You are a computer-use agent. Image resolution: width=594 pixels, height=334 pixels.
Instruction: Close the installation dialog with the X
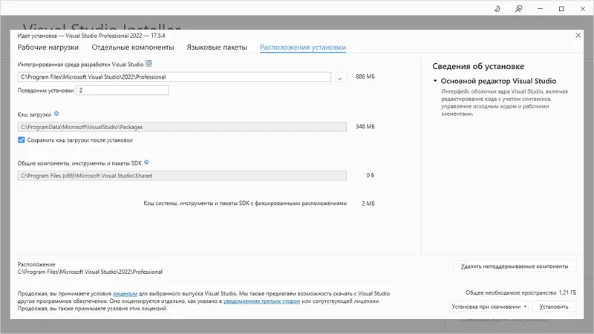coord(578,35)
